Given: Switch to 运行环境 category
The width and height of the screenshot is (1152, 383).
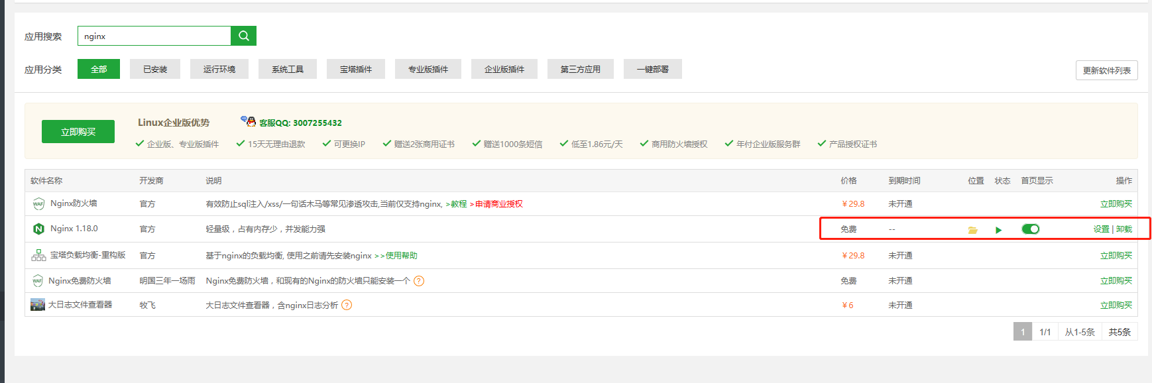Looking at the screenshot, I should 219,69.
